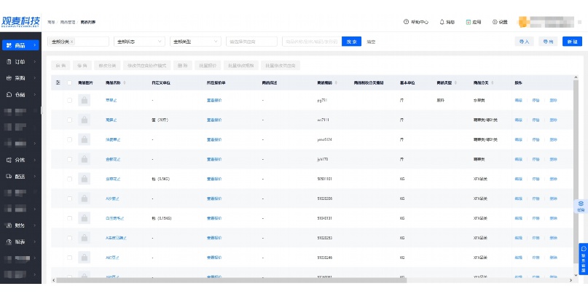The image size is (588, 297).
Task: Click the 导入 button
Action: point(524,42)
